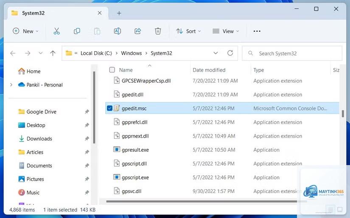This screenshot has height=218, width=350.
Task: Refresh the System32 folder view
Action: coord(230,53)
